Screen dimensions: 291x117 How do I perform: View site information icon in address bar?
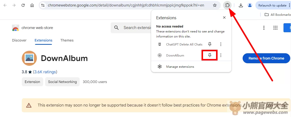(43, 5)
